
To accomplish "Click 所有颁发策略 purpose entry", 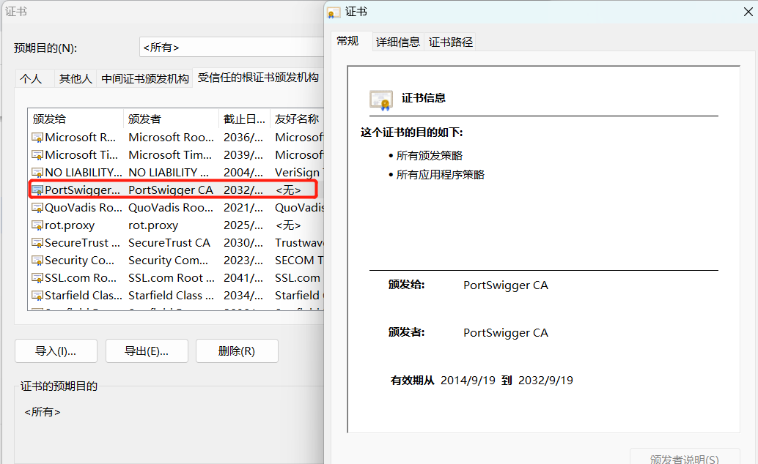I will (430, 155).
